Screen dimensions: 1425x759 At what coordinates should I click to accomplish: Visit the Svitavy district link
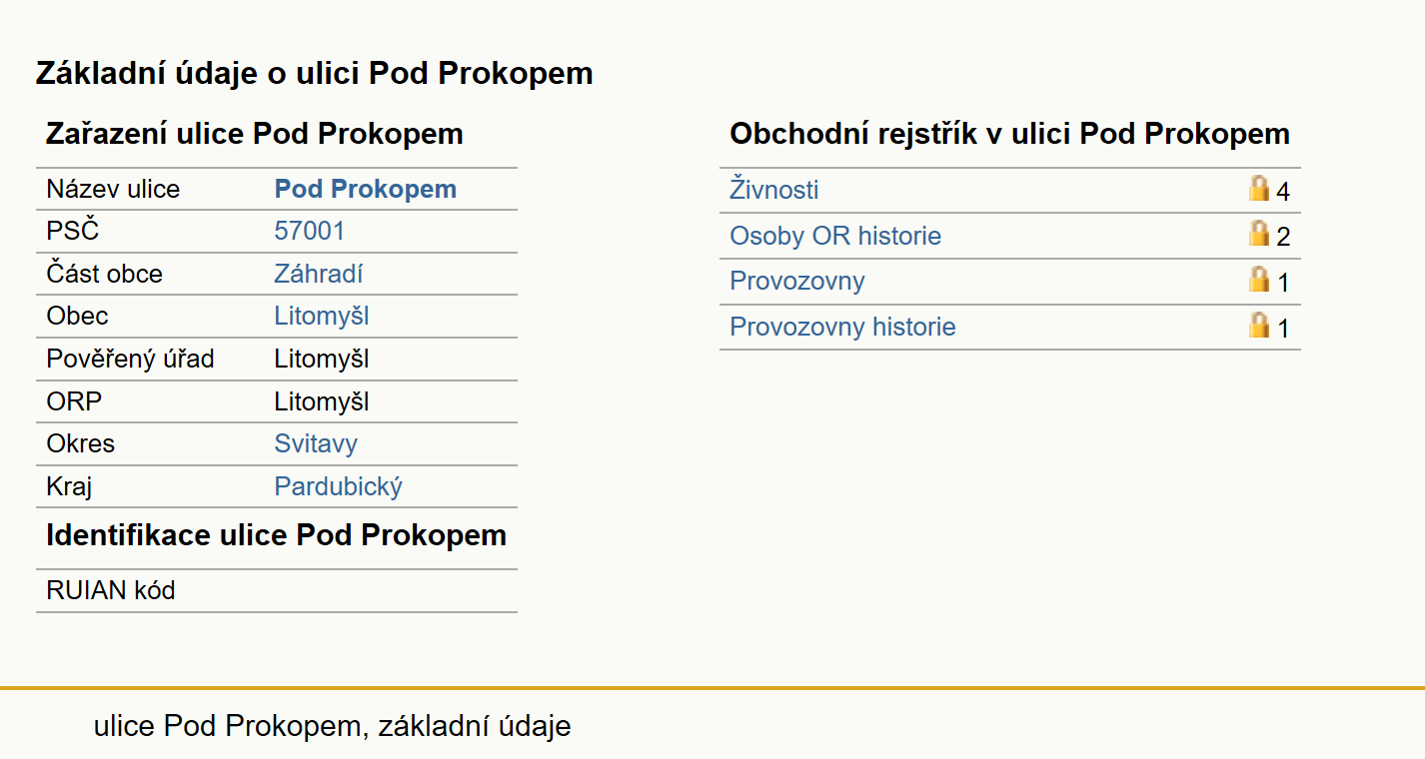coord(316,443)
